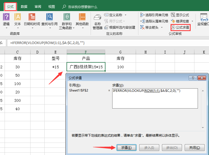Expand the 定义名称 dropdown arrow
The height and width of the screenshot is (155, 209).
[125, 15]
